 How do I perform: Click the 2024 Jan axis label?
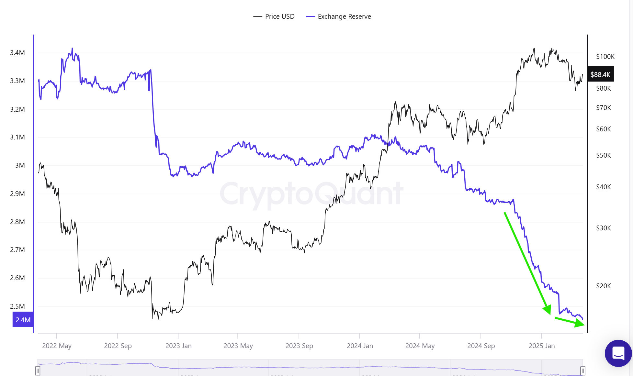360,346
